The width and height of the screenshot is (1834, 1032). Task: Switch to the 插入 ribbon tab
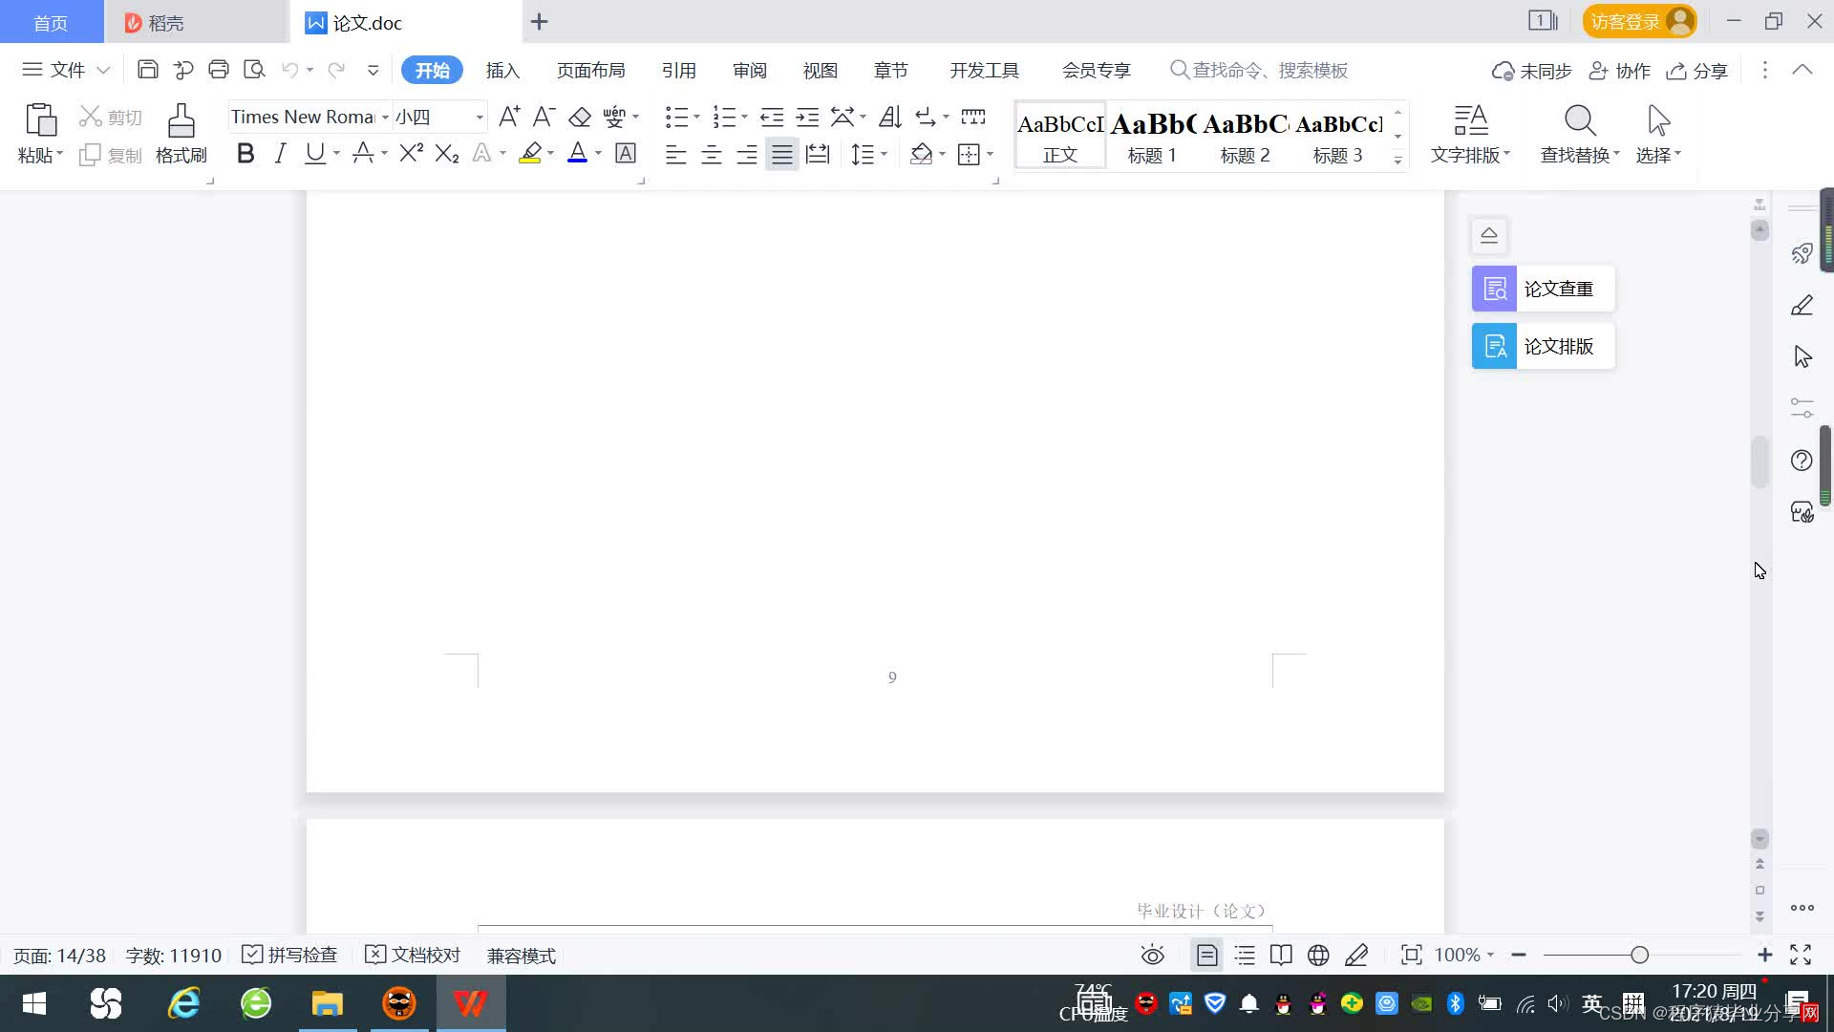click(x=502, y=71)
